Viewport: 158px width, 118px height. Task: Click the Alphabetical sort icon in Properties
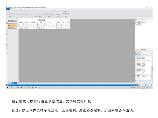pos(138,54)
